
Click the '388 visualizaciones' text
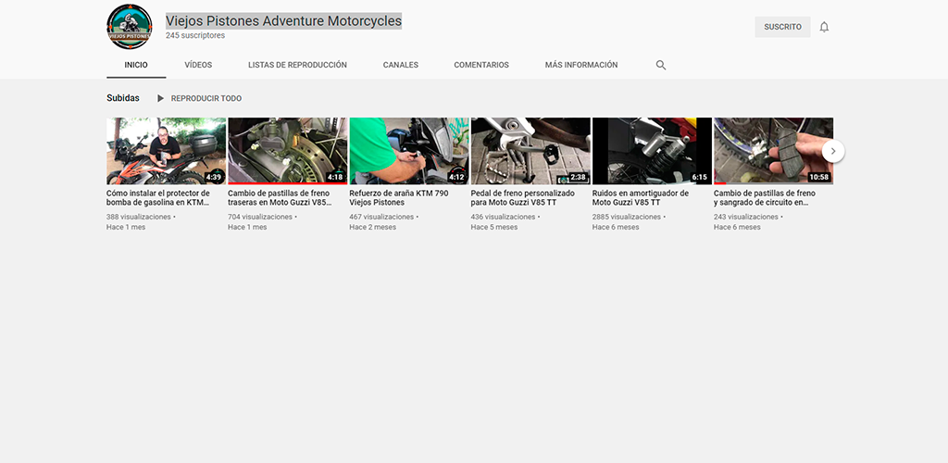tap(139, 217)
